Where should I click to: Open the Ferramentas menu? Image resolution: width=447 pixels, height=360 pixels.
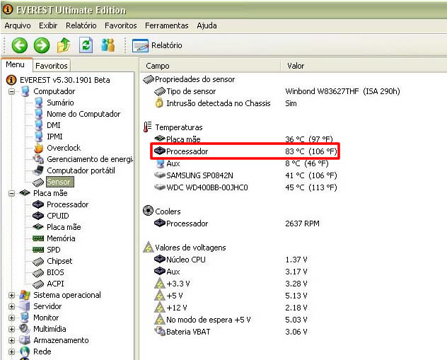coord(167,25)
